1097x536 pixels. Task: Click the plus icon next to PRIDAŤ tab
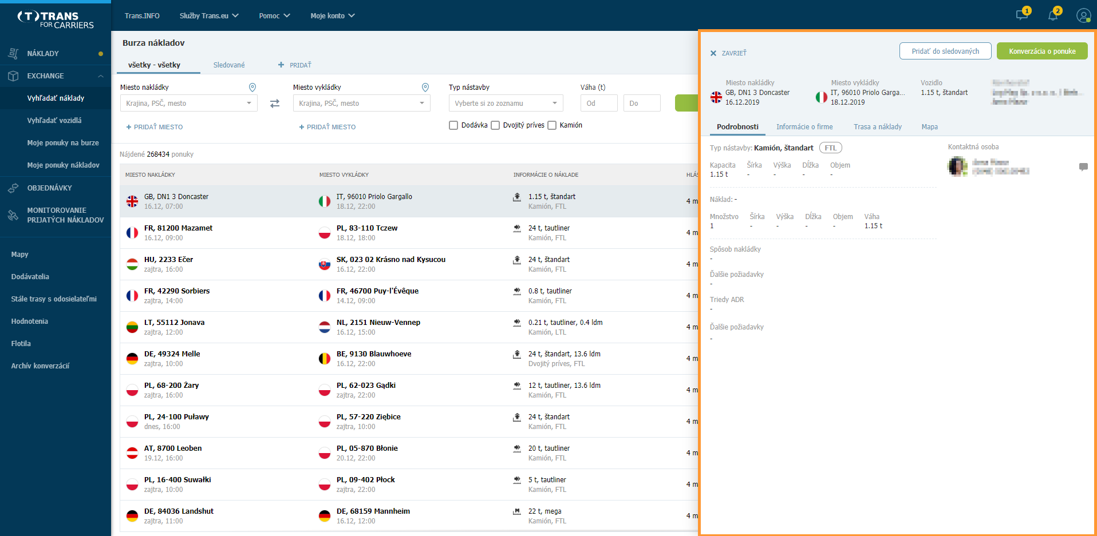click(x=281, y=65)
